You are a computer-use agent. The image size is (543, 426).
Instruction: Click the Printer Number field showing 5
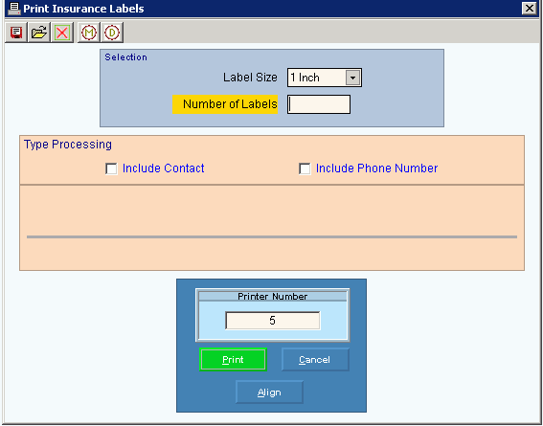273,321
